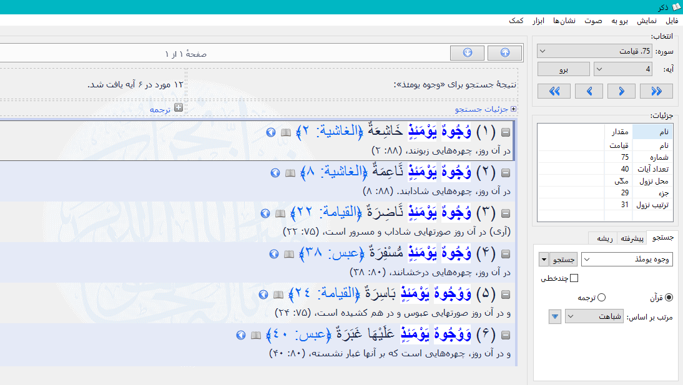Select the قرآن radio button

(669, 298)
